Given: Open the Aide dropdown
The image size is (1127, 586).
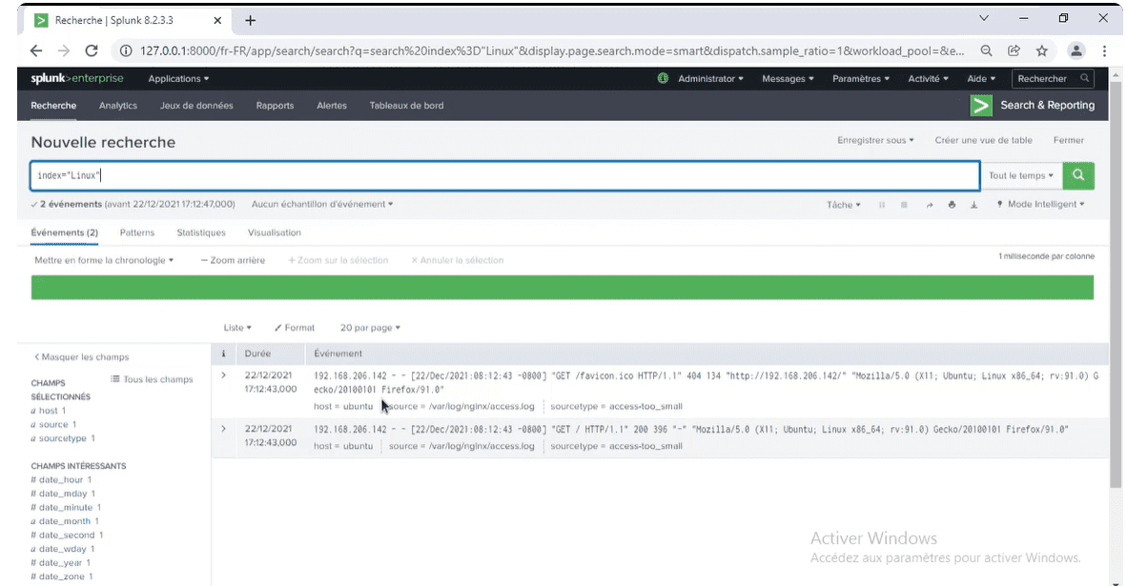Looking at the screenshot, I should point(981,78).
